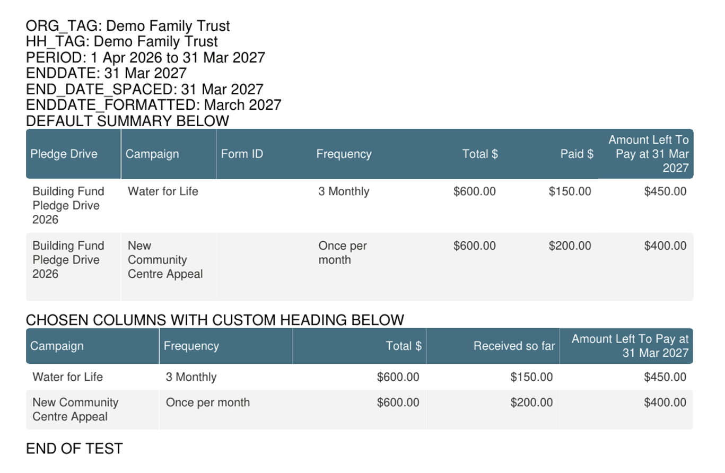Click the $450.00 amount in the first table

click(665, 191)
